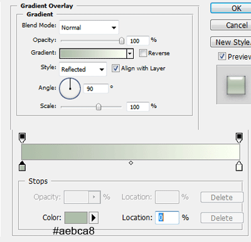Click the Angle dial
251x242 pixels.
click(x=70, y=88)
